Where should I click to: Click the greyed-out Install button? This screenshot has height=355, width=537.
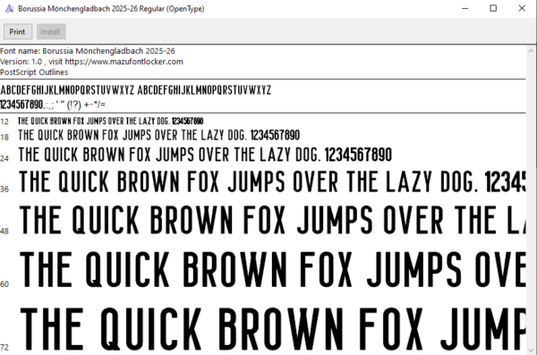click(51, 31)
